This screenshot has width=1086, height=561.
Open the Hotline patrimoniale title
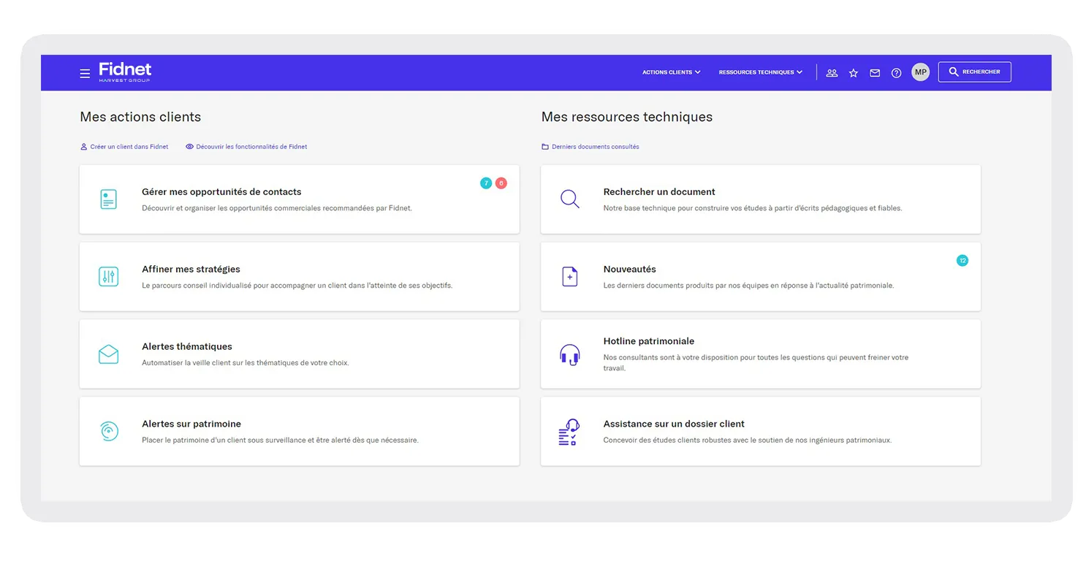[649, 341]
